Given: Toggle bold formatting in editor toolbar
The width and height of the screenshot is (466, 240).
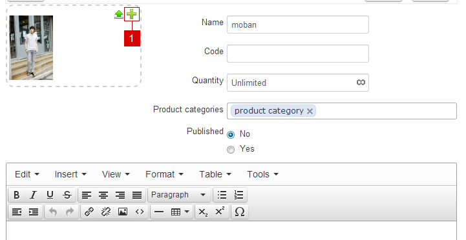Looking at the screenshot, I should pos(17,195).
